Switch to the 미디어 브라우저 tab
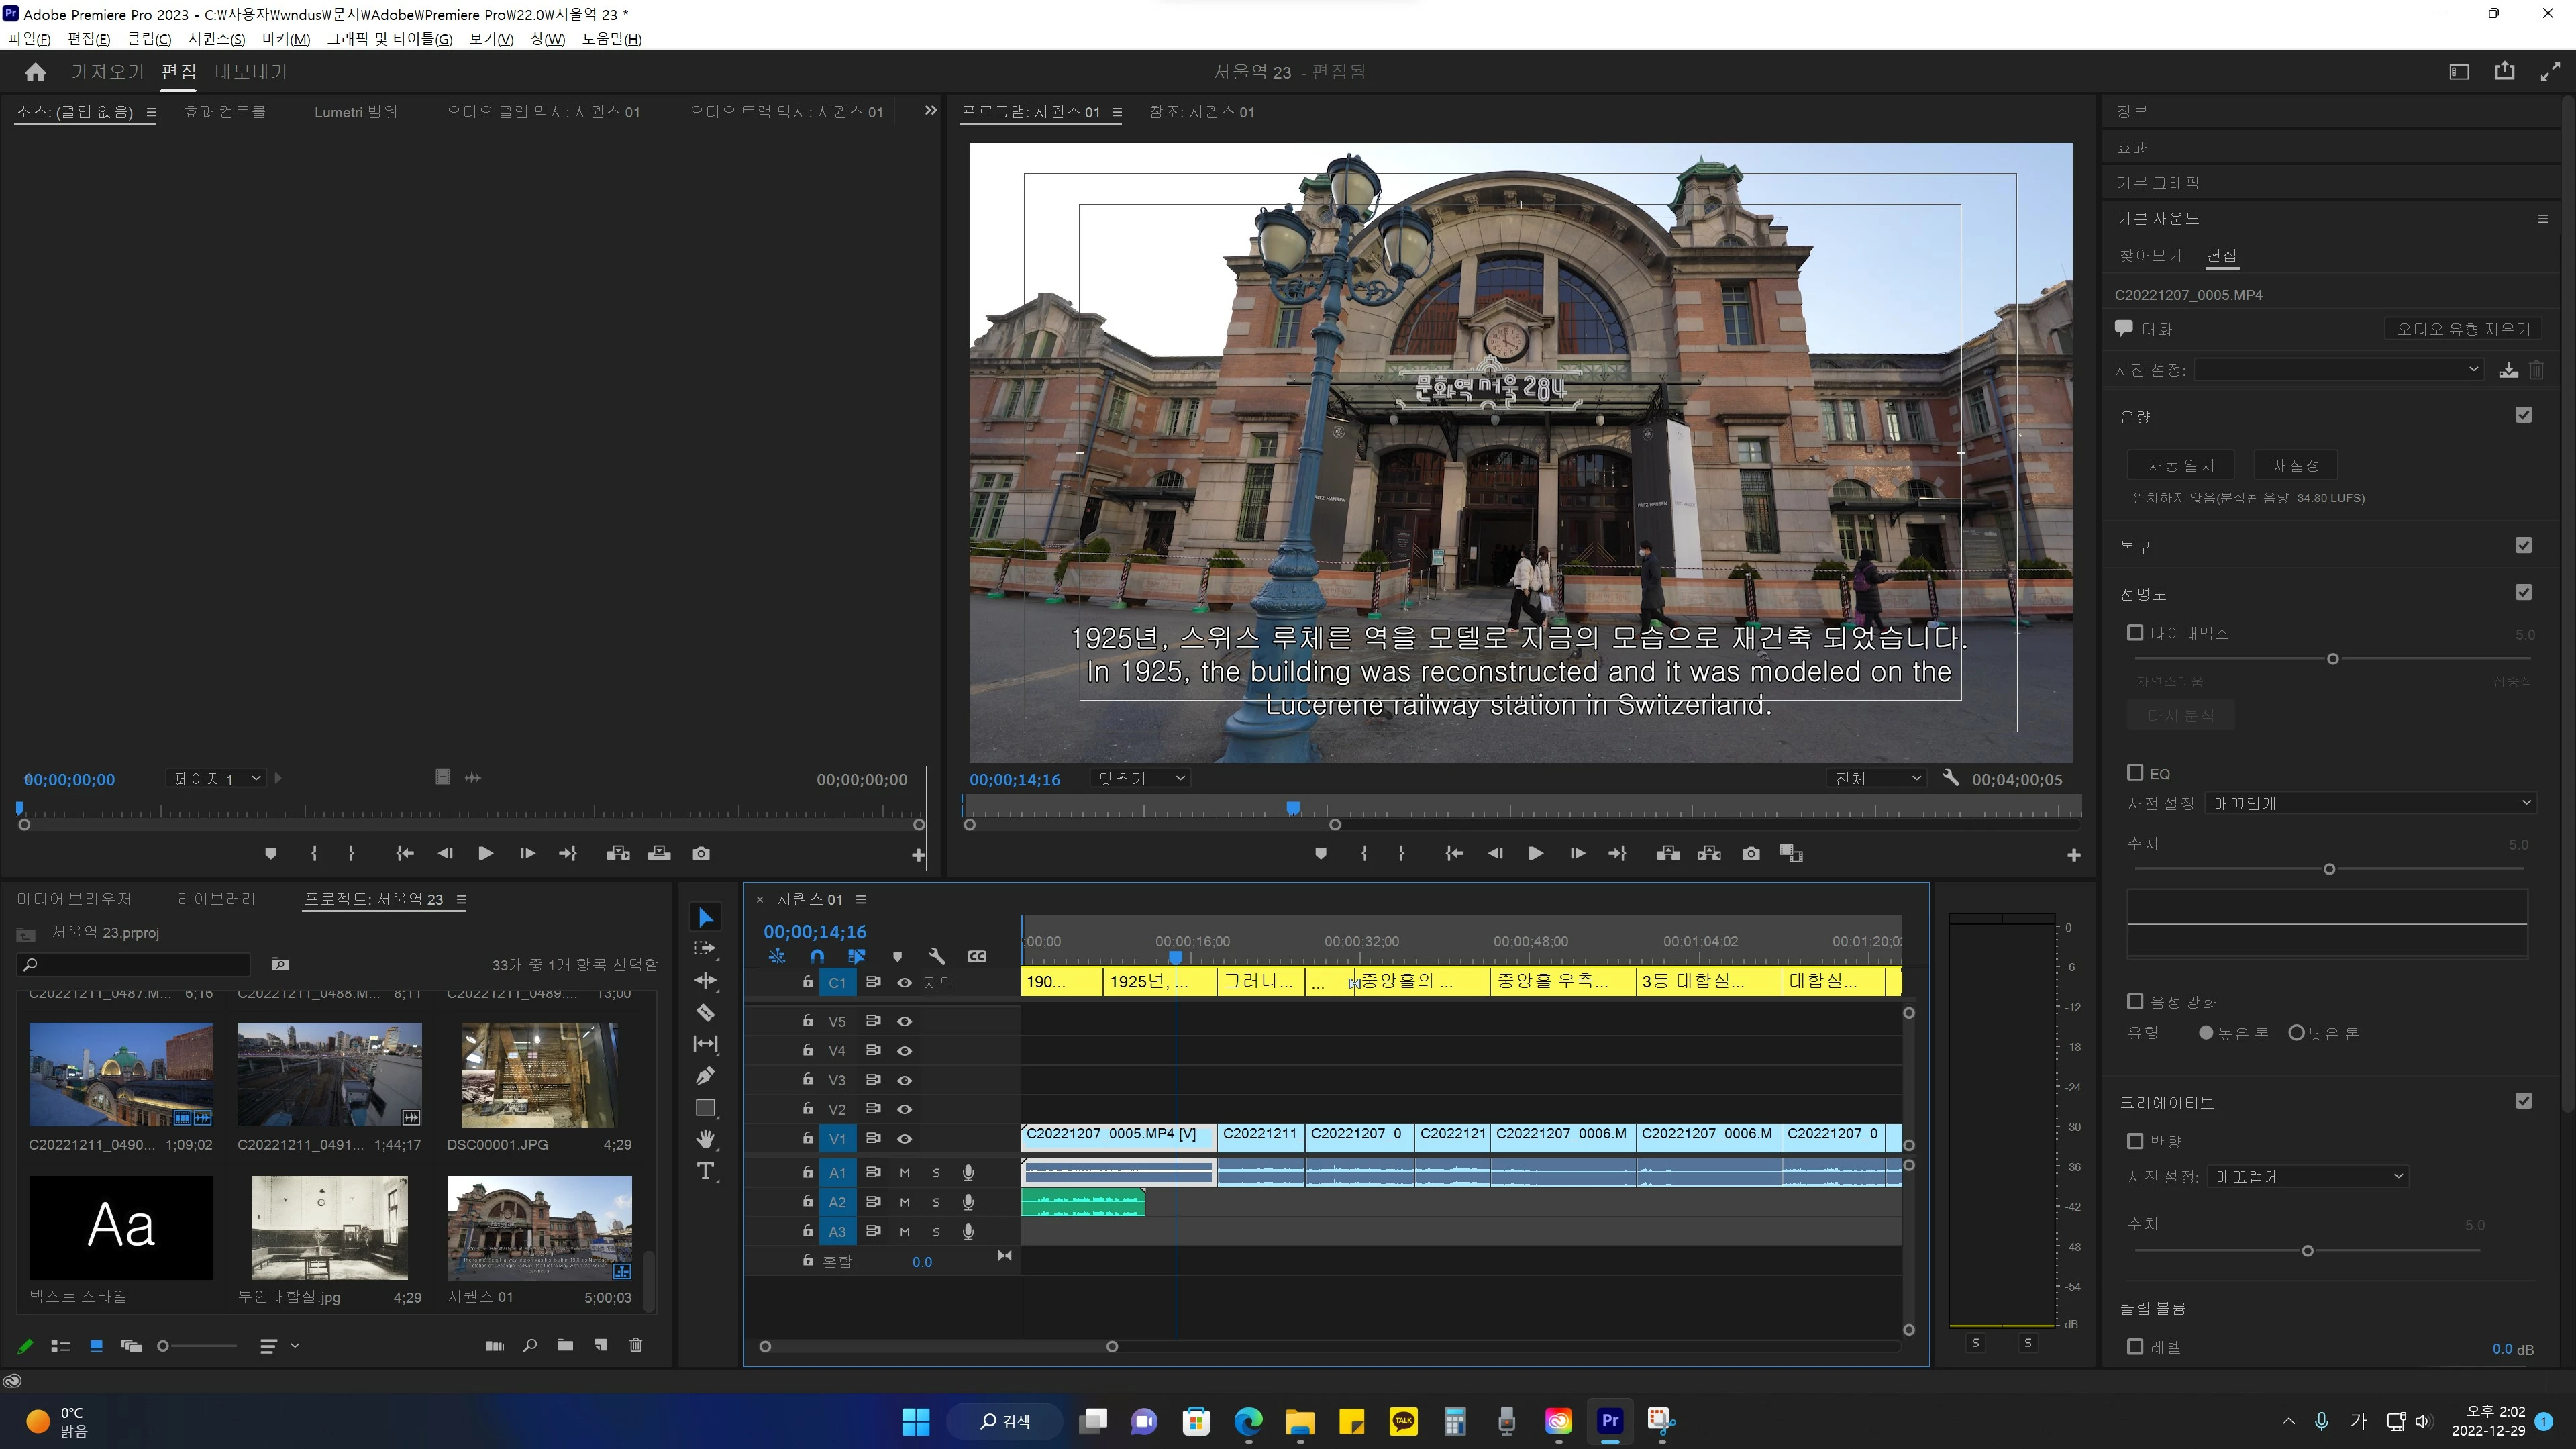Screen dimensions: 2576x1449 coord(74,899)
